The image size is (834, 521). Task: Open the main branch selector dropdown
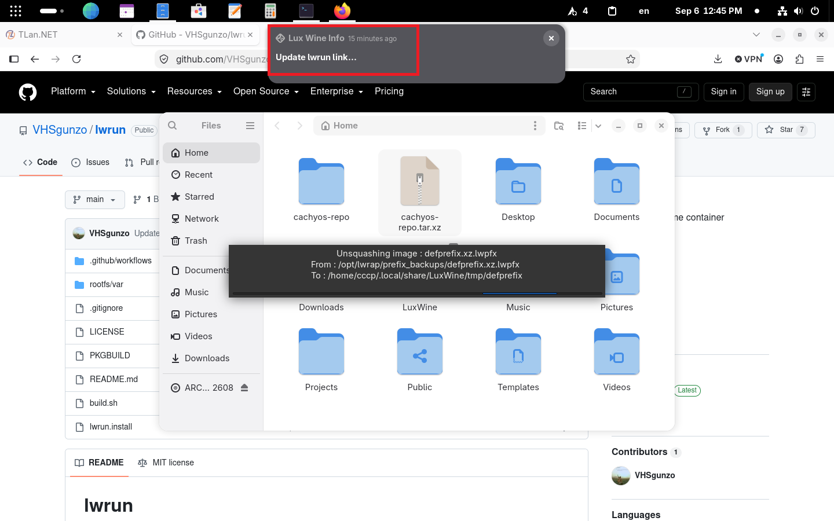[x=95, y=200]
